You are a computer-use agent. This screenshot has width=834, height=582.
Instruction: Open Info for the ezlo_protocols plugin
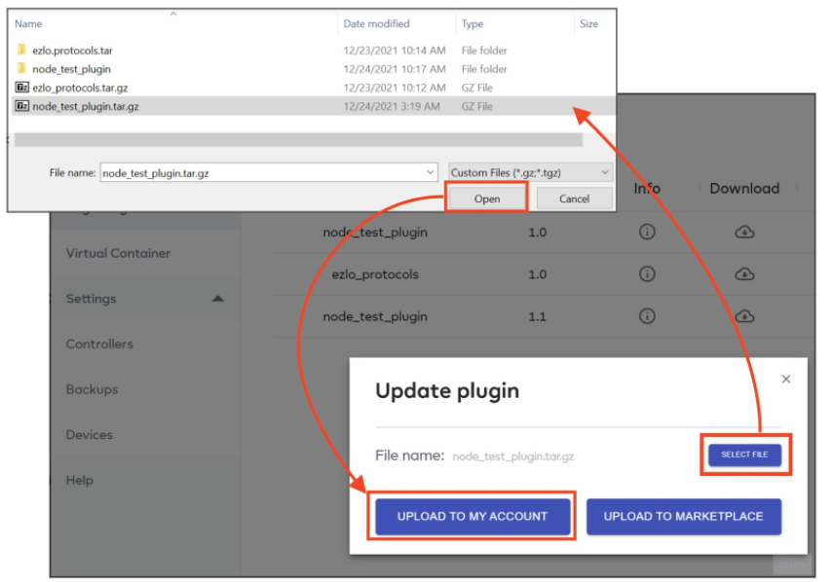click(x=647, y=273)
